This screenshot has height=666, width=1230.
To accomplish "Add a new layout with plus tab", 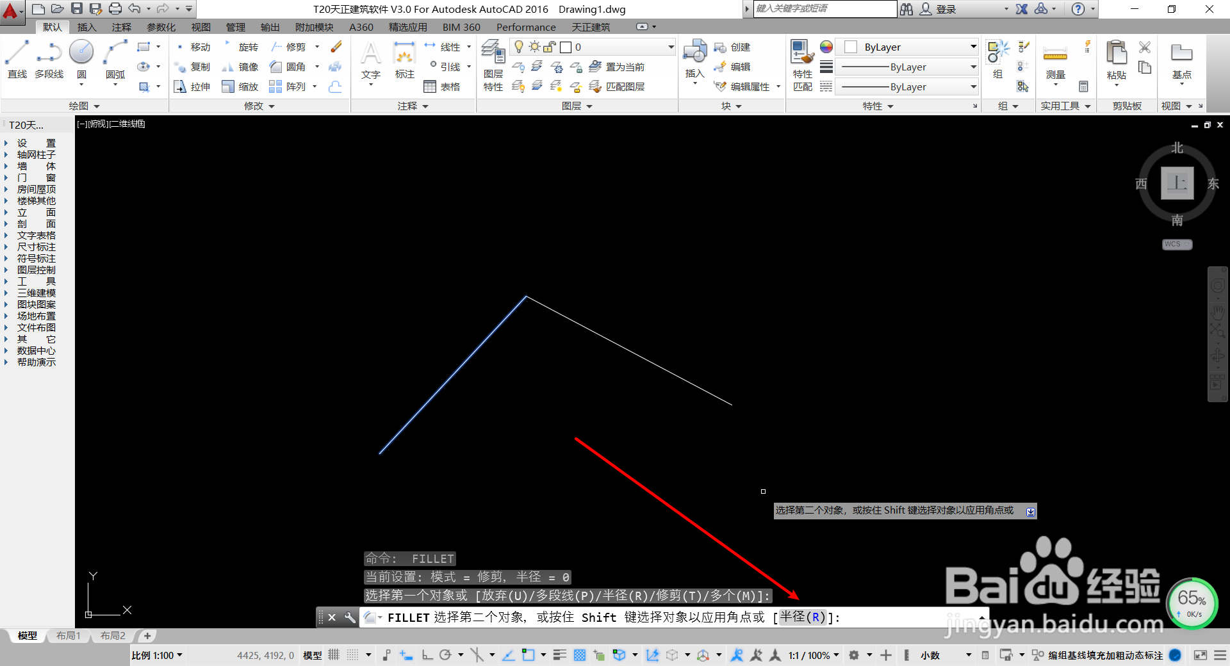I will pyautogui.click(x=147, y=636).
